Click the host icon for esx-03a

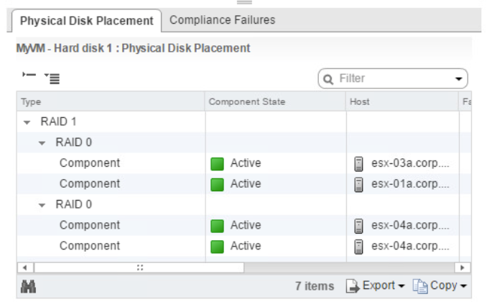(x=358, y=163)
